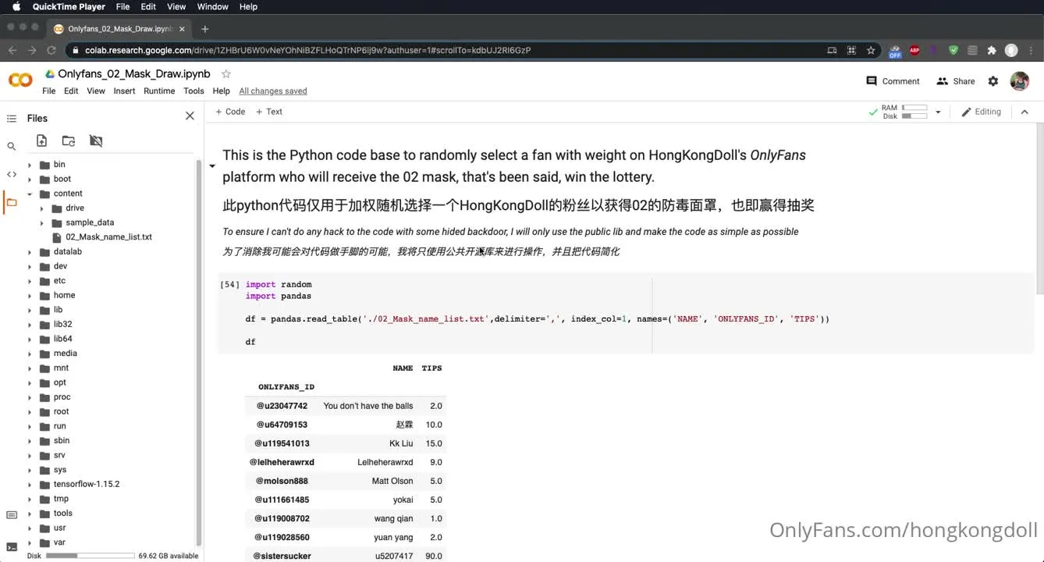Click the upload file icon in Files panel
The width and height of the screenshot is (1044, 562).
(42, 141)
